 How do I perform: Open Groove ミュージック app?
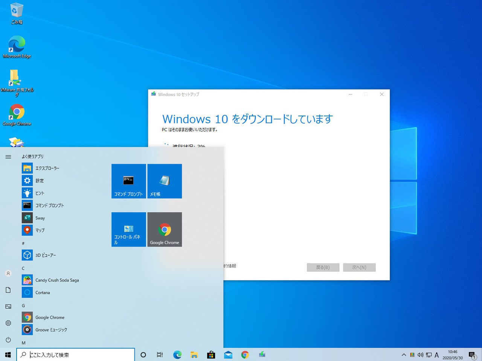point(51,330)
